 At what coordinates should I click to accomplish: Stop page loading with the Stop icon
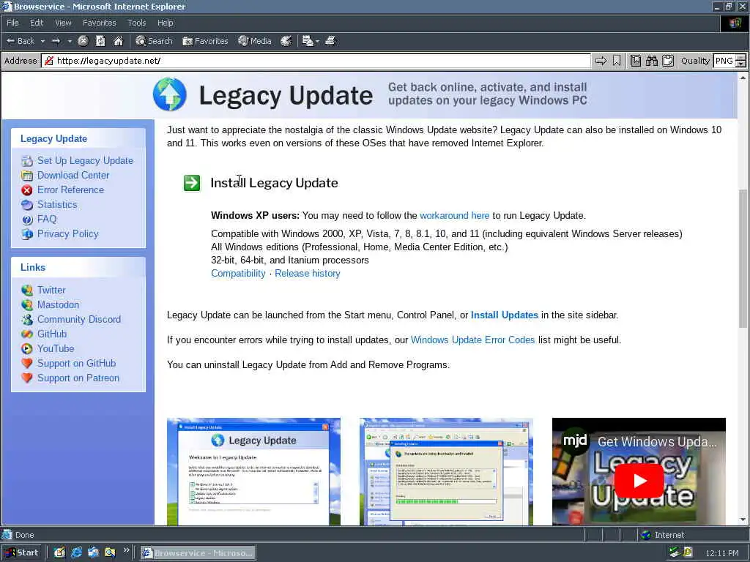pos(83,41)
